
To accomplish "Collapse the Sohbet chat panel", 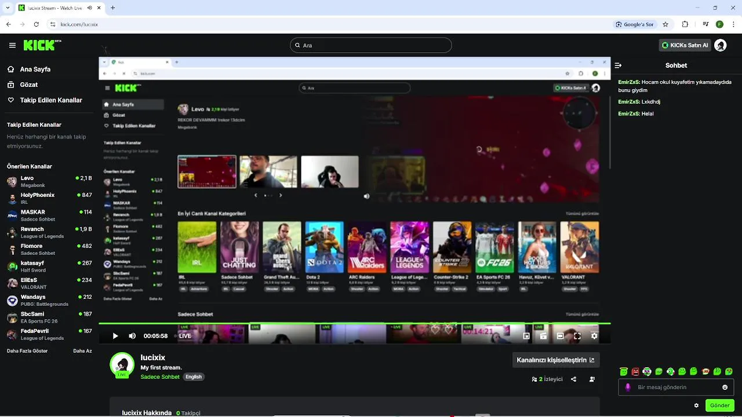I will tap(618, 65).
